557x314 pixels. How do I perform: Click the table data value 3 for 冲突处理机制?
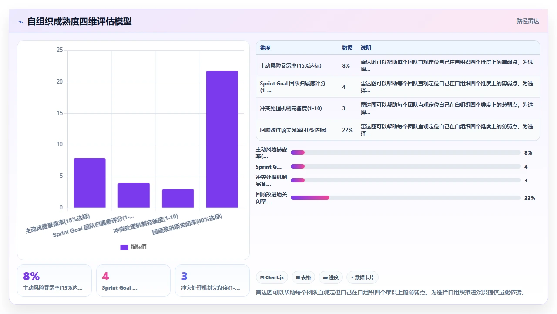coord(344,108)
